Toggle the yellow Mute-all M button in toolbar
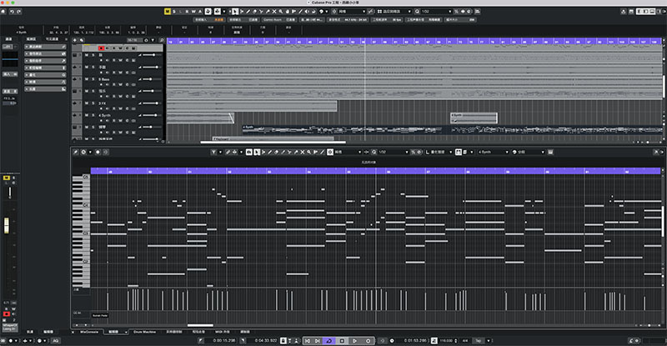The height and width of the screenshot is (346, 667). coord(168,12)
